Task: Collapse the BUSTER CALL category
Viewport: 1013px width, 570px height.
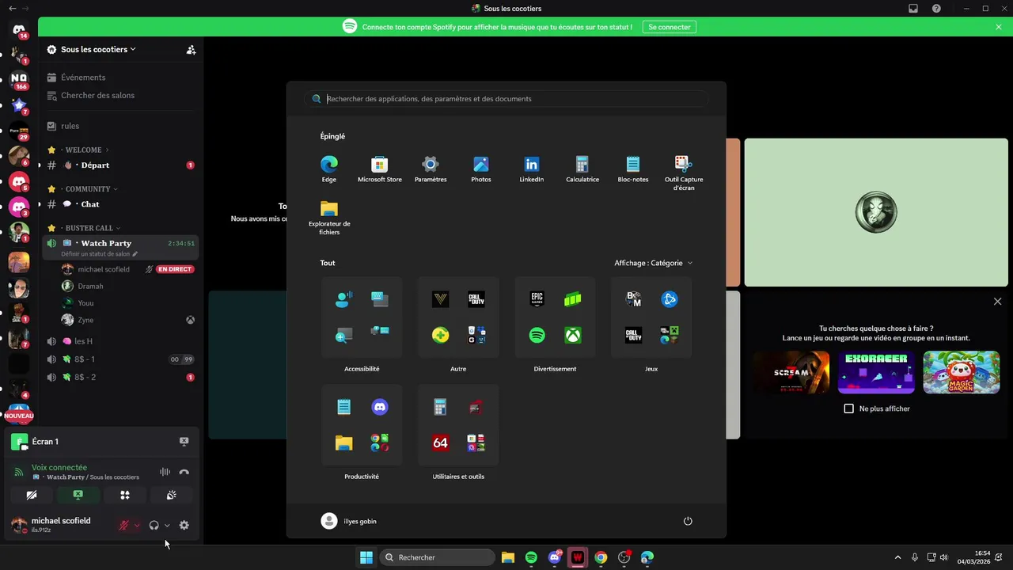Action: [89, 228]
